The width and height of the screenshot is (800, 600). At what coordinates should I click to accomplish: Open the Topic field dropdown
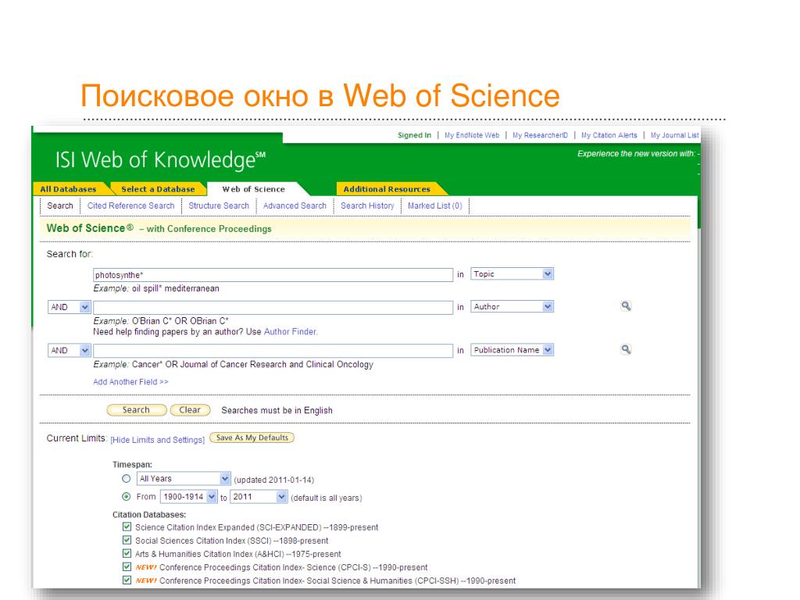[x=512, y=274]
